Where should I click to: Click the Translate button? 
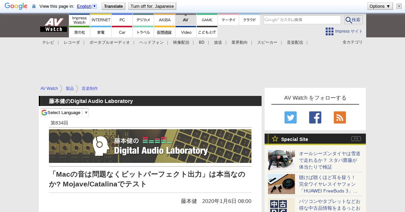(x=113, y=6)
